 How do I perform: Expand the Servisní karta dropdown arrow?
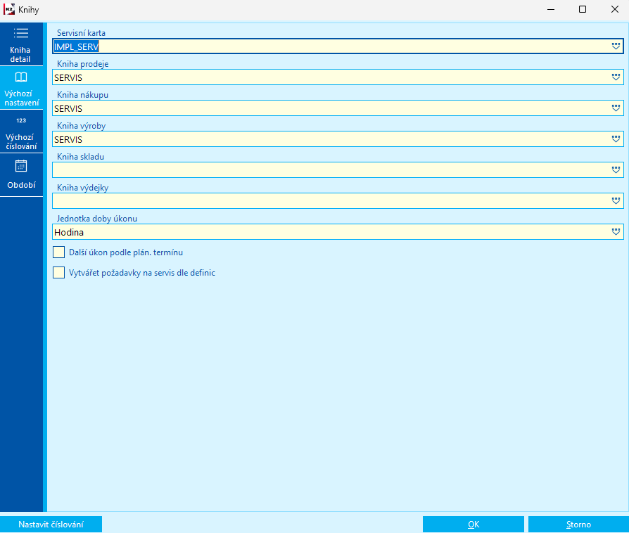(x=616, y=46)
